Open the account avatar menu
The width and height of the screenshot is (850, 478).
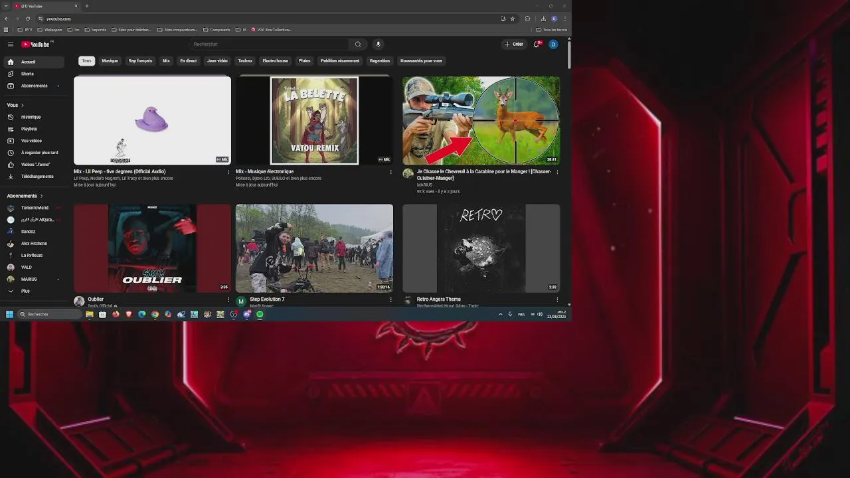(x=553, y=44)
